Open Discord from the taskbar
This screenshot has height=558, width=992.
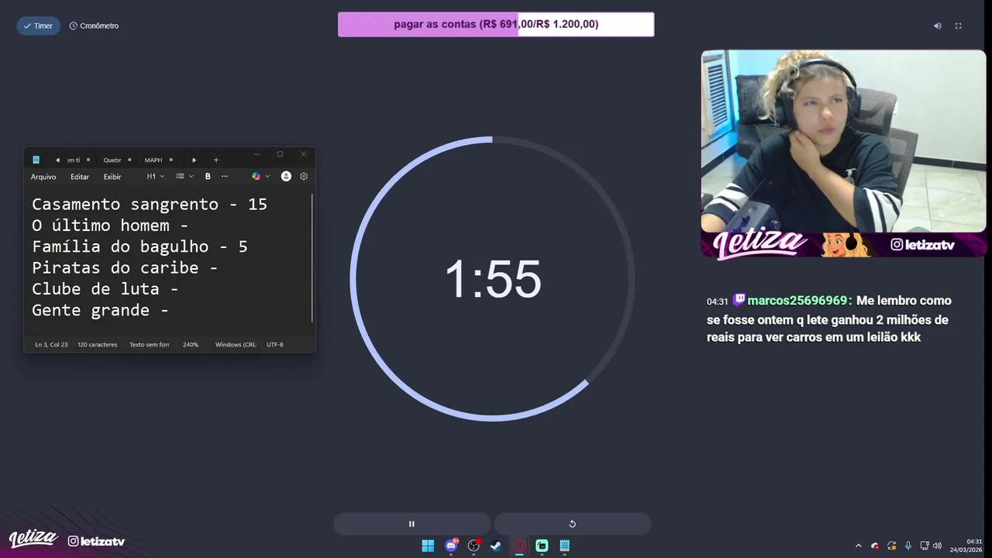click(x=451, y=546)
